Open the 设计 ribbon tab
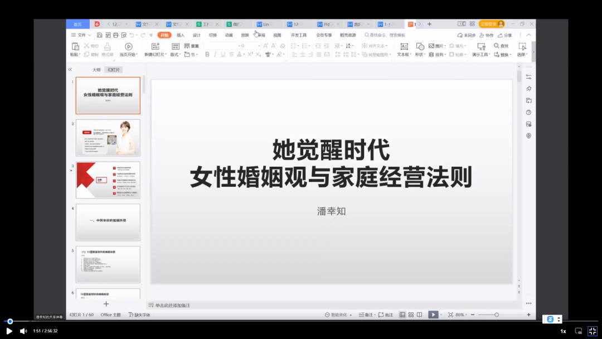 [197, 35]
